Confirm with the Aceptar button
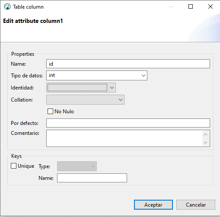 point(153,205)
